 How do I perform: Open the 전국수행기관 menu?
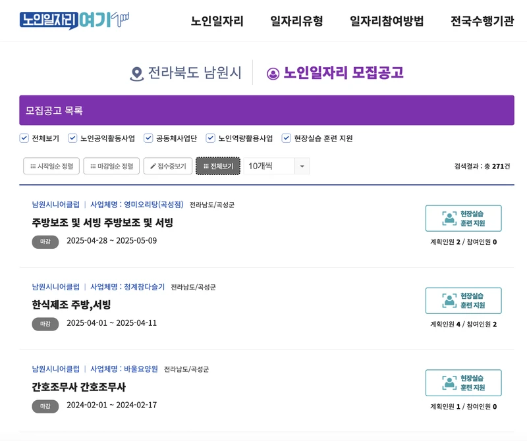coord(482,21)
